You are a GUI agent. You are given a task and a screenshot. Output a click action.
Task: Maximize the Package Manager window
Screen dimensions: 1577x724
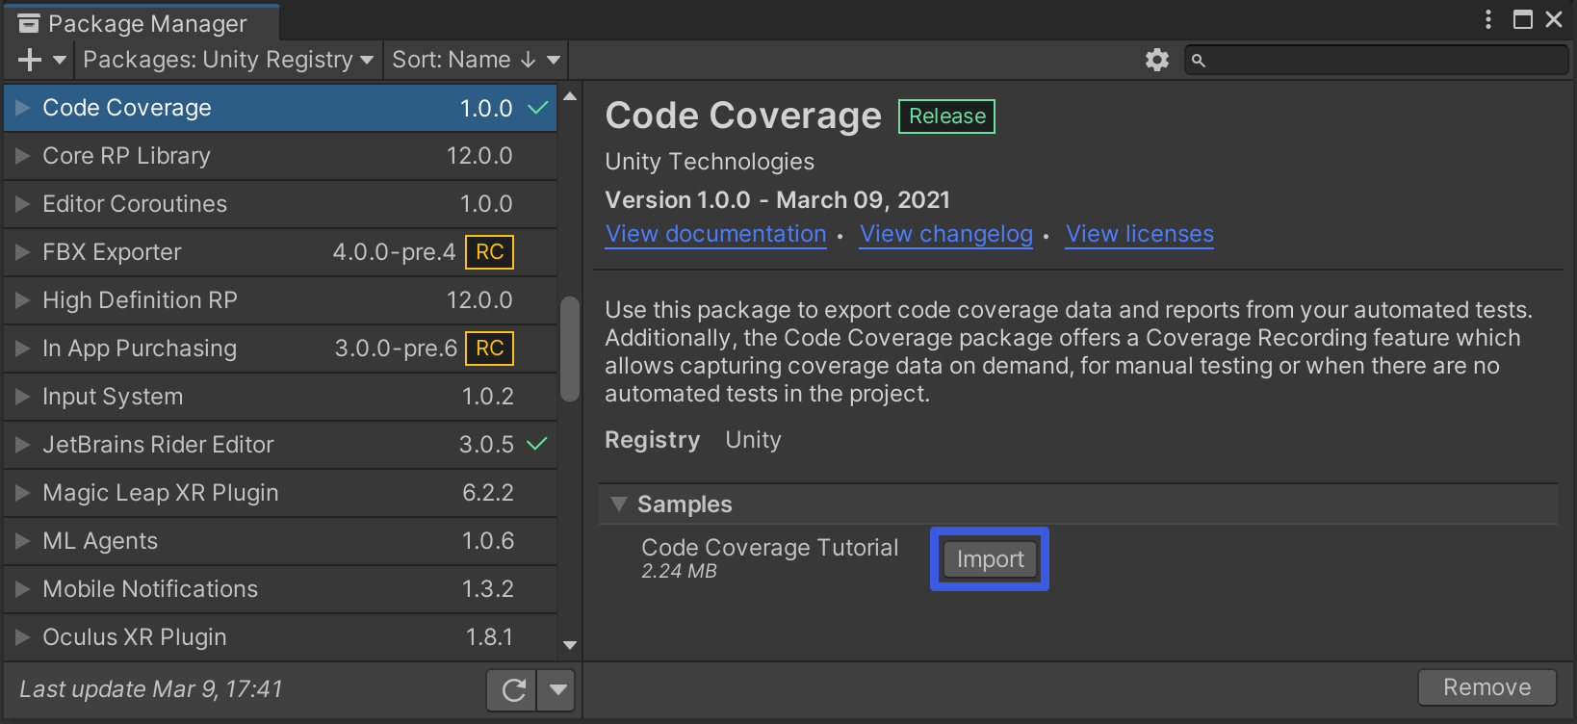(x=1522, y=19)
